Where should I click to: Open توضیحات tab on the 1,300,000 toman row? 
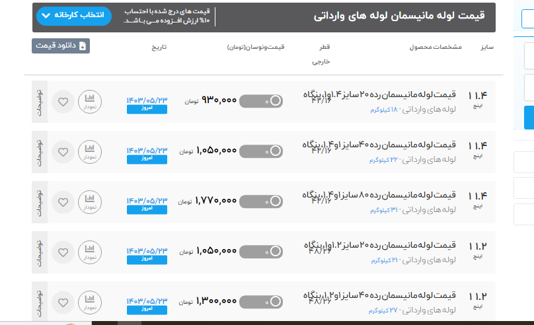tap(39, 302)
